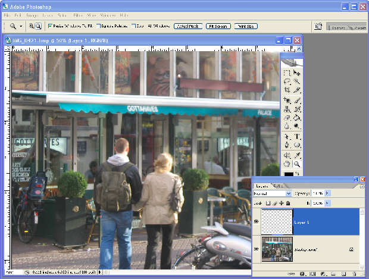The width and height of the screenshot is (369, 279).
Task: Hide Background layer using eye icon
Action: [257, 249]
